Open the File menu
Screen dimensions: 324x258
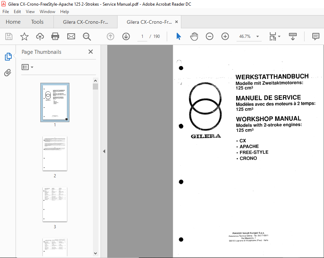(x=6, y=12)
